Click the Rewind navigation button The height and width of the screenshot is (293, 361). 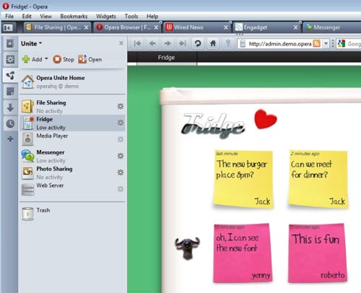pyautogui.click(x=137, y=43)
